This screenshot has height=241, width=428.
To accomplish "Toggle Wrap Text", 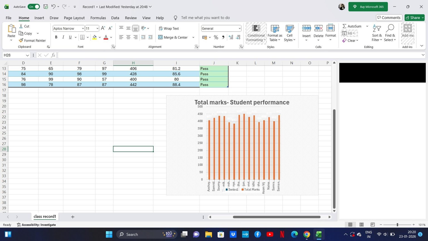I will tap(169, 28).
